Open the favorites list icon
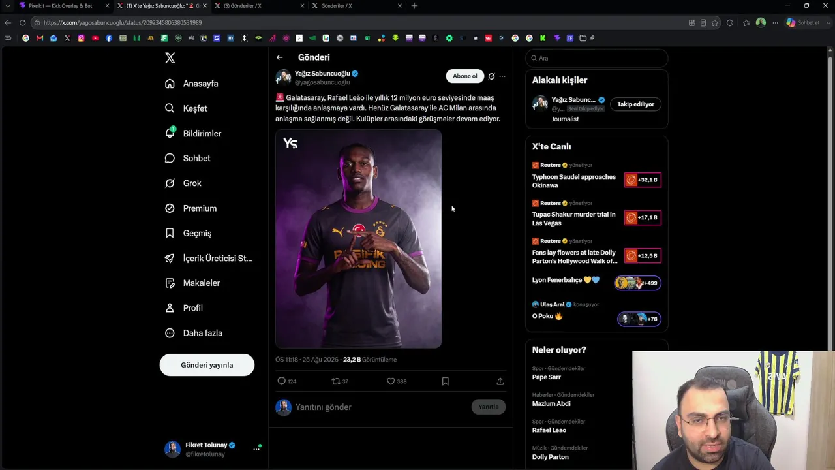 [746, 23]
